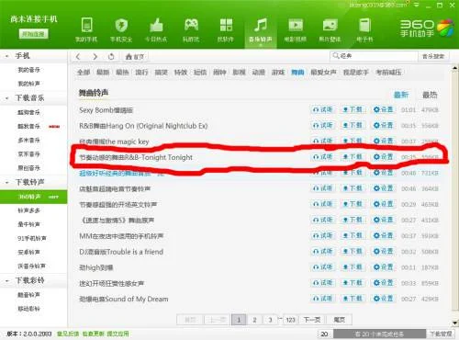
Task: Open the title bar dropdown menu arrow
Action: pyautogui.click(x=417, y=5)
